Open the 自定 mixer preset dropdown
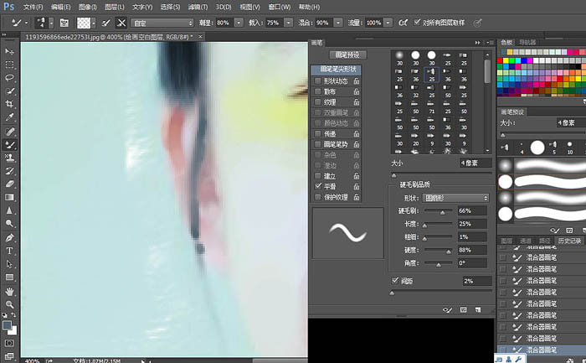 click(162, 23)
